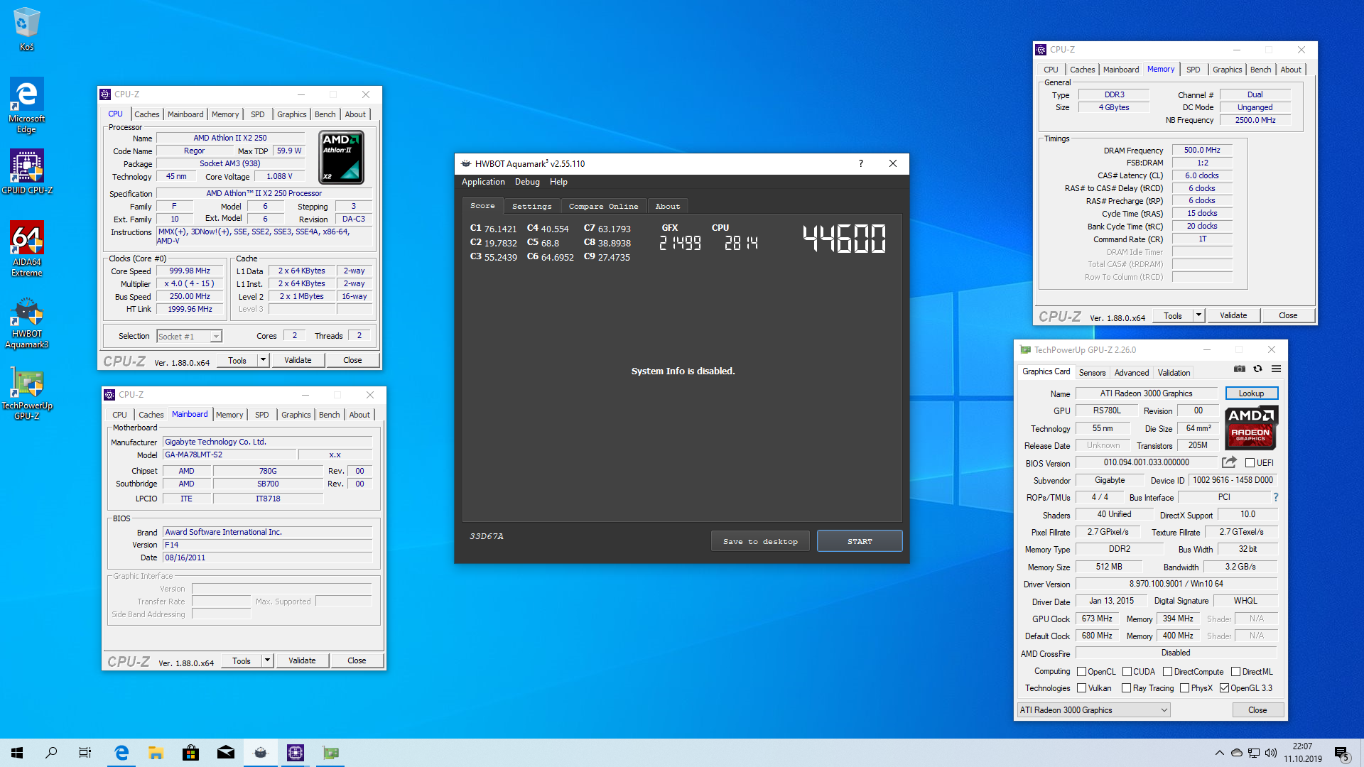Viewport: 1364px width, 767px height.
Task: Toggle the CUDA checkbox
Action: coord(1127,672)
